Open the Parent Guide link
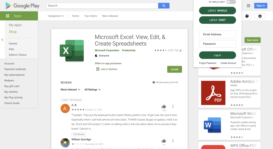273x149 pixels. coord(12,103)
